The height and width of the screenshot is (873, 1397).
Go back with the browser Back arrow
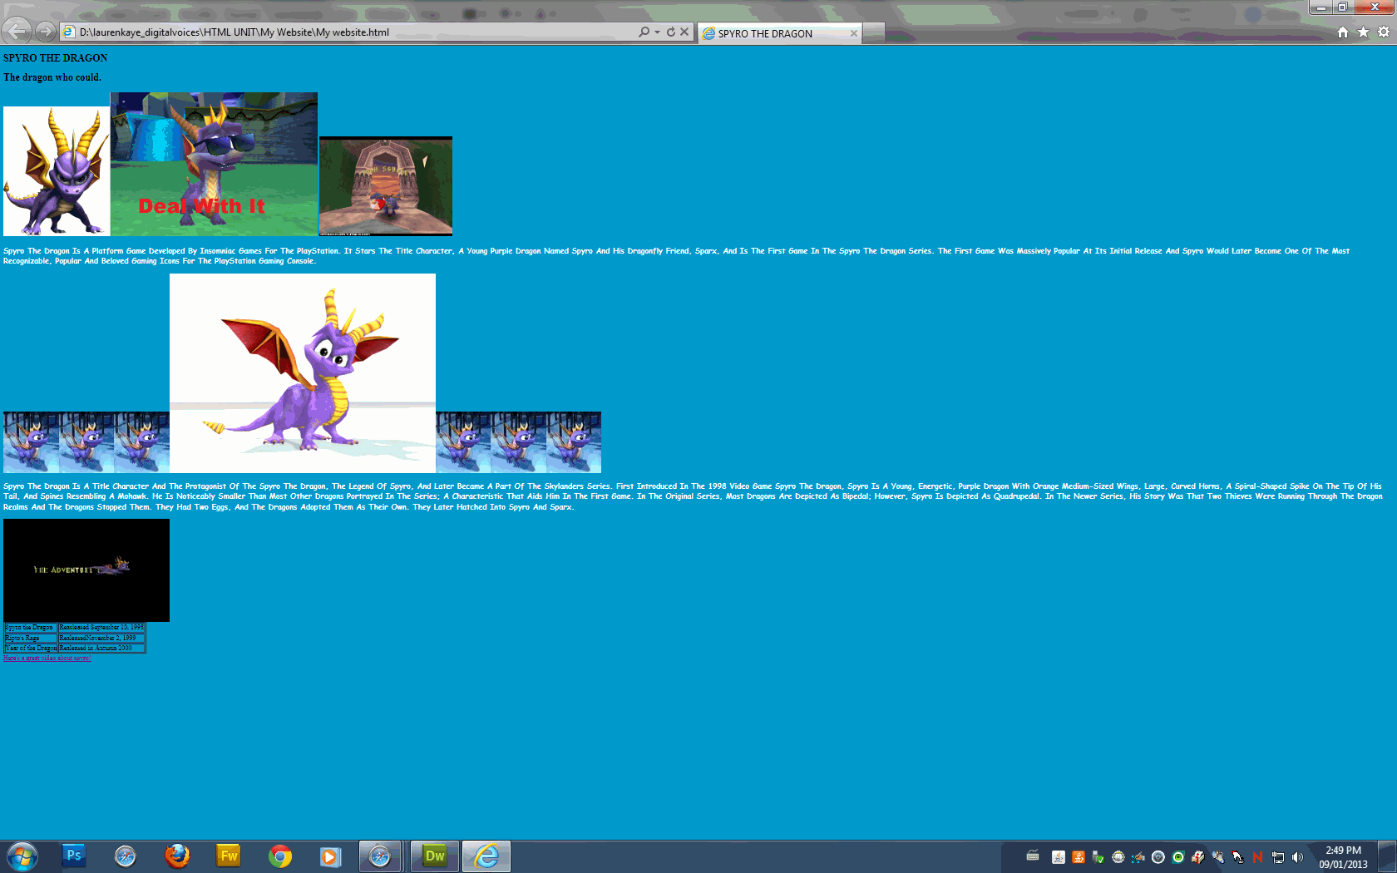pyautogui.click(x=17, y=32)
